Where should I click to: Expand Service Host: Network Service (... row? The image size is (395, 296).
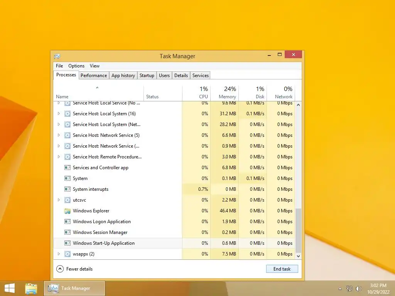pyautogui.click(x=59, y=146)
